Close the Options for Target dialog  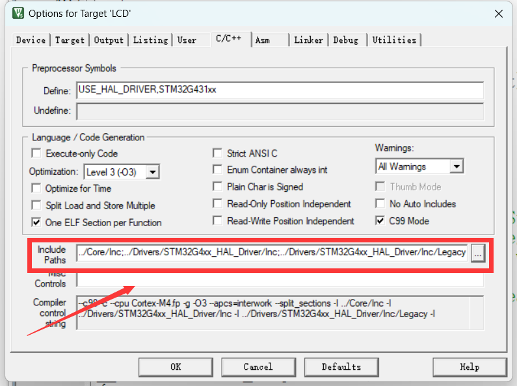(499, 14)
